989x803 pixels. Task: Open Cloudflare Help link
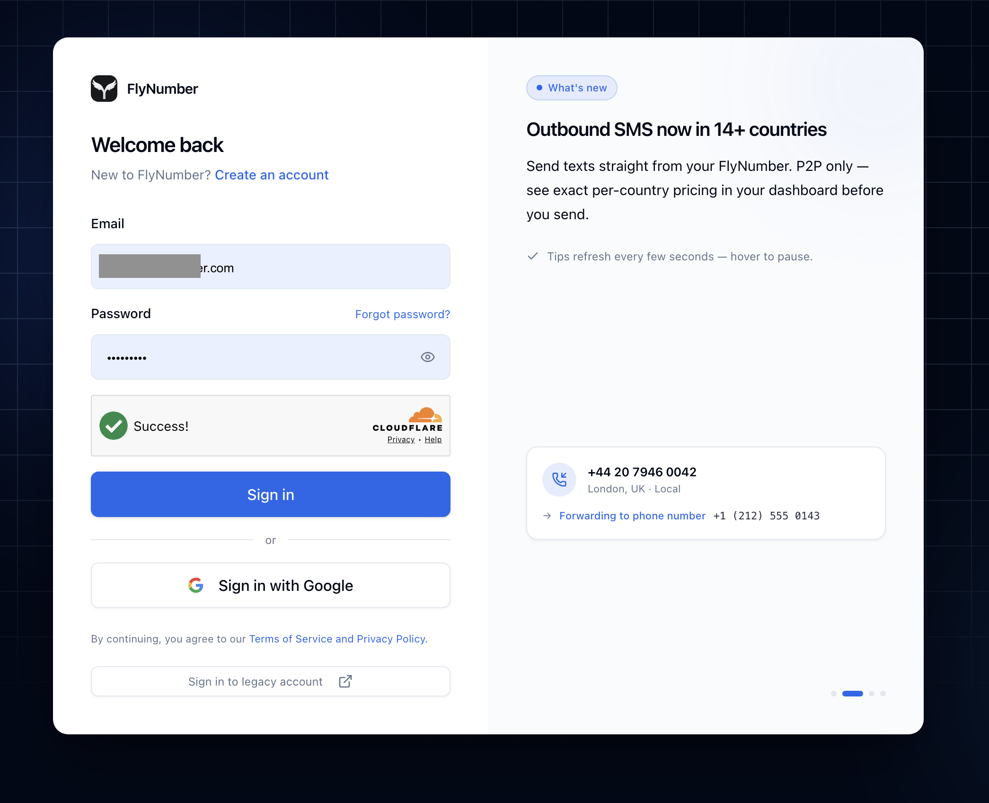pos(433,439)
